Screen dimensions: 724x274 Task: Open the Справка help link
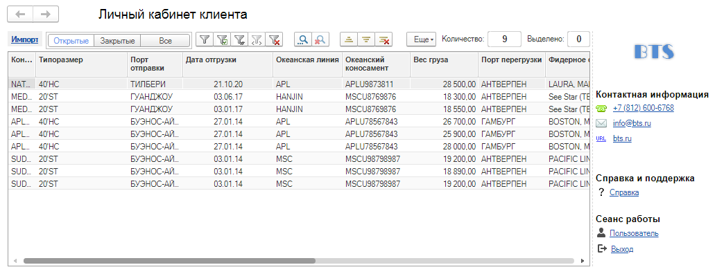pyautogui.click(x=624, y=192)
